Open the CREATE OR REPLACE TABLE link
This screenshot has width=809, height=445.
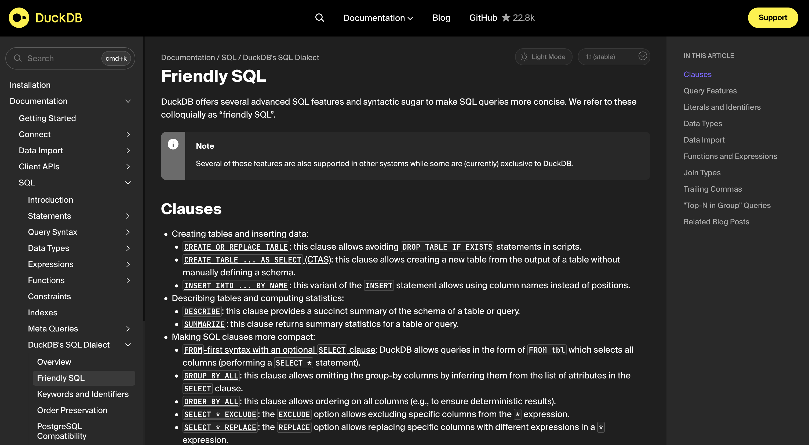(236, 247)
